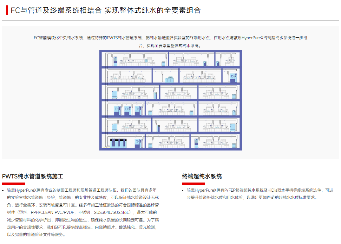This screenshot has height=244, width=341.
Task: Click the intro line starting "FC智能模块化中央纯水系统"
Action: click(x=170, y=38)
